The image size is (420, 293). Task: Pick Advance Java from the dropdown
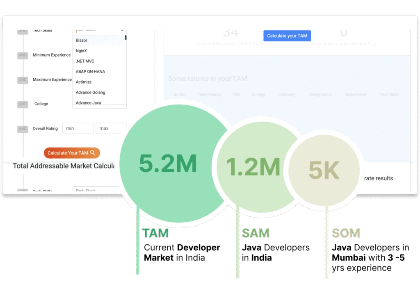coord(88,103)
